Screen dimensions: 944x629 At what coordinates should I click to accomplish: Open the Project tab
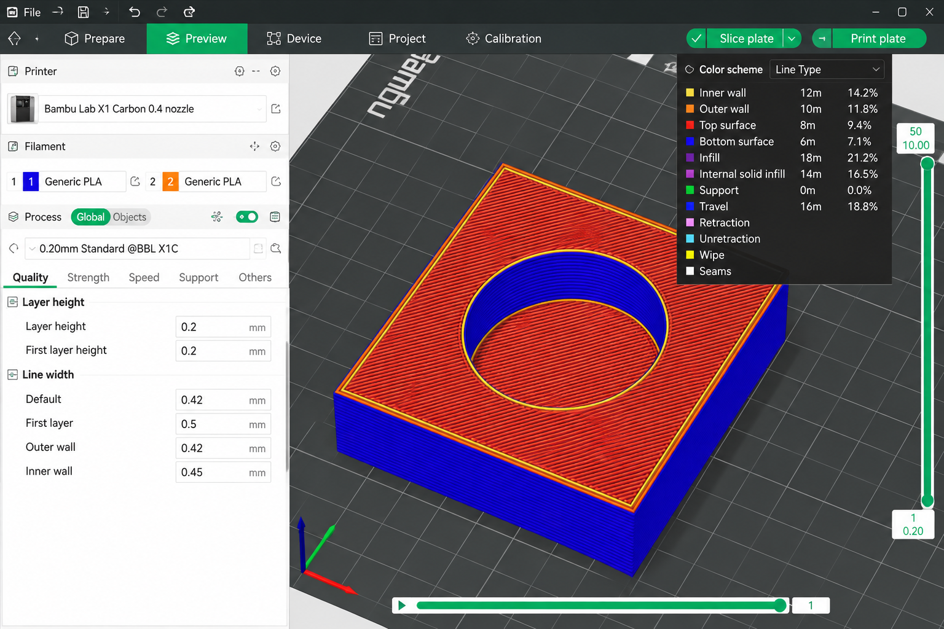(x=398, y=39)
